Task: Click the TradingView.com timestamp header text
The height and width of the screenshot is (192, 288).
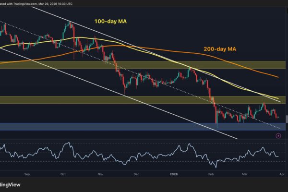Action: point(38,2)
